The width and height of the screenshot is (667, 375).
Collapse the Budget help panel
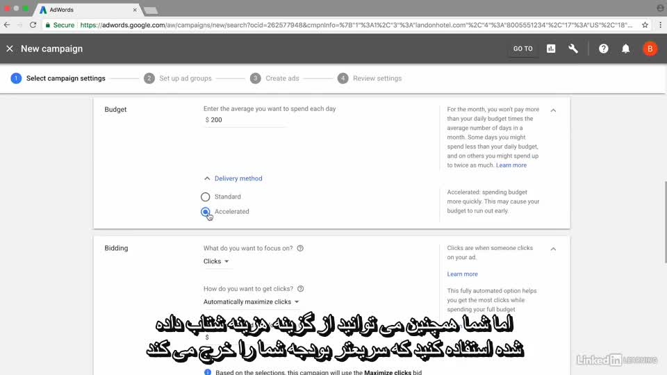coord(553,110)
